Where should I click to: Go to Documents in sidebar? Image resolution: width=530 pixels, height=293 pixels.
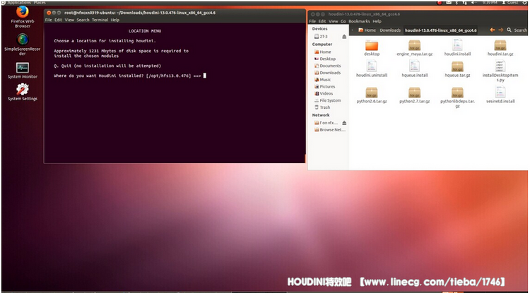coord(327,66)
